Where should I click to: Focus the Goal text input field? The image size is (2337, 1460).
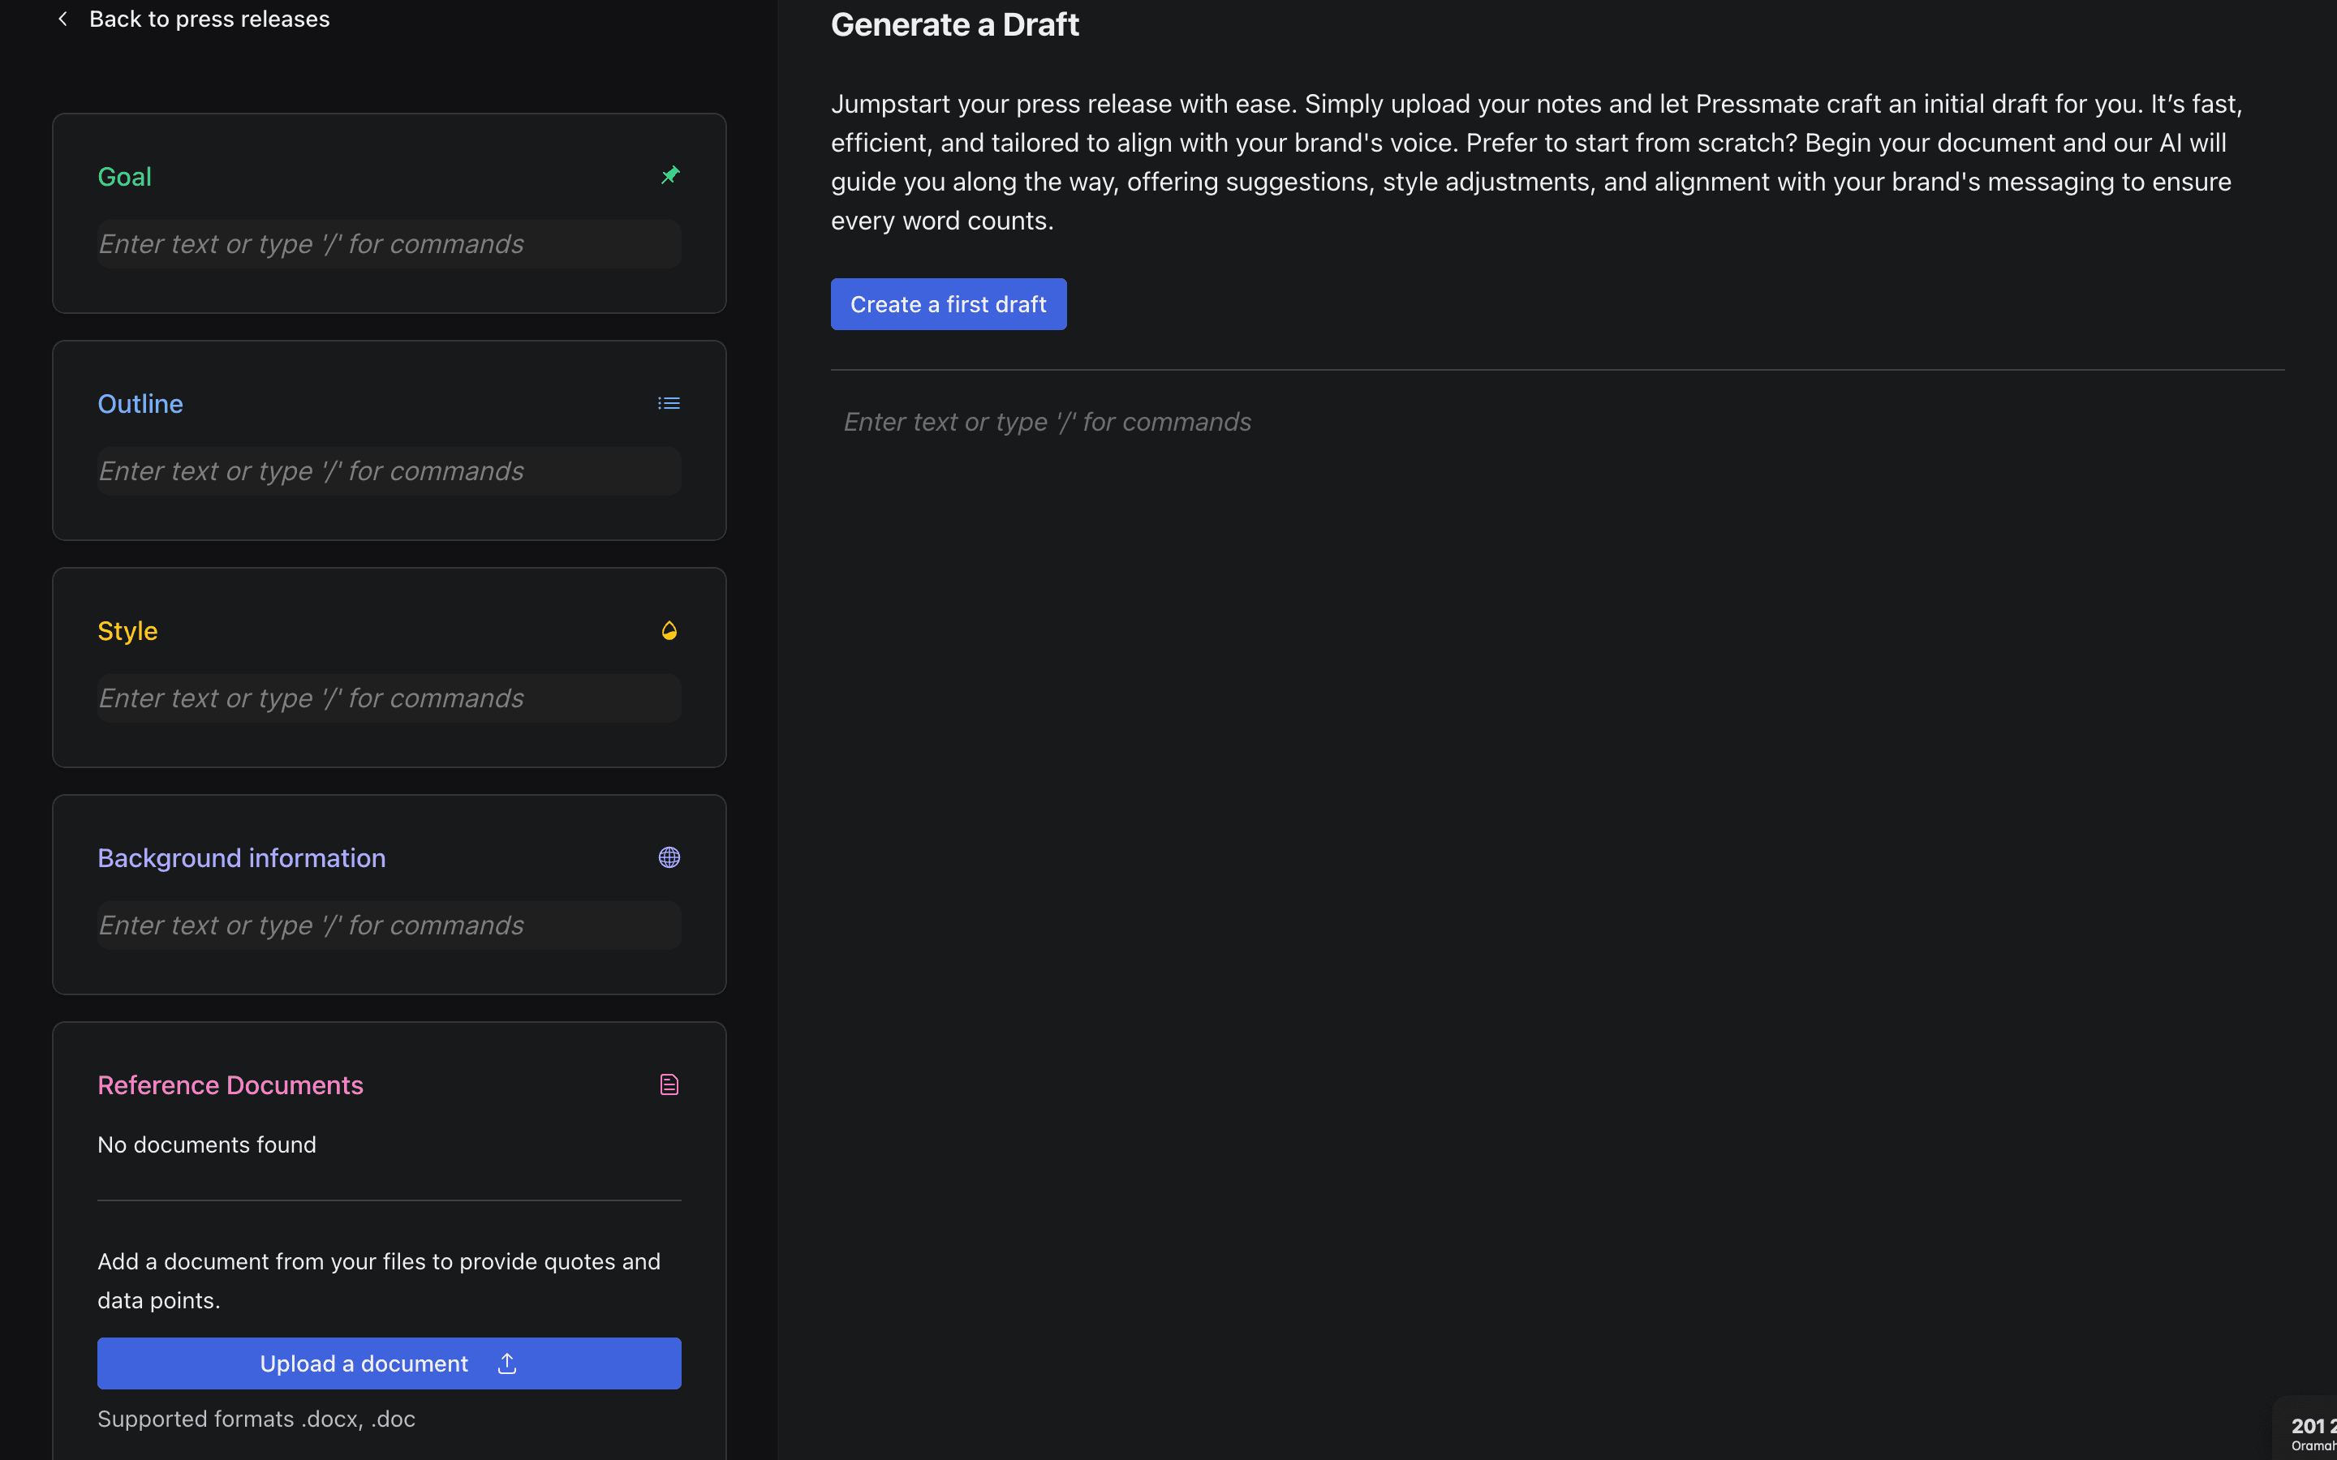click(x=388, y=244)
